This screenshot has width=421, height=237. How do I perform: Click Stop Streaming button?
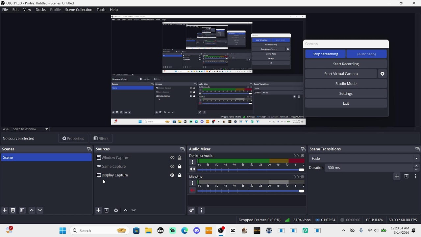325,54
